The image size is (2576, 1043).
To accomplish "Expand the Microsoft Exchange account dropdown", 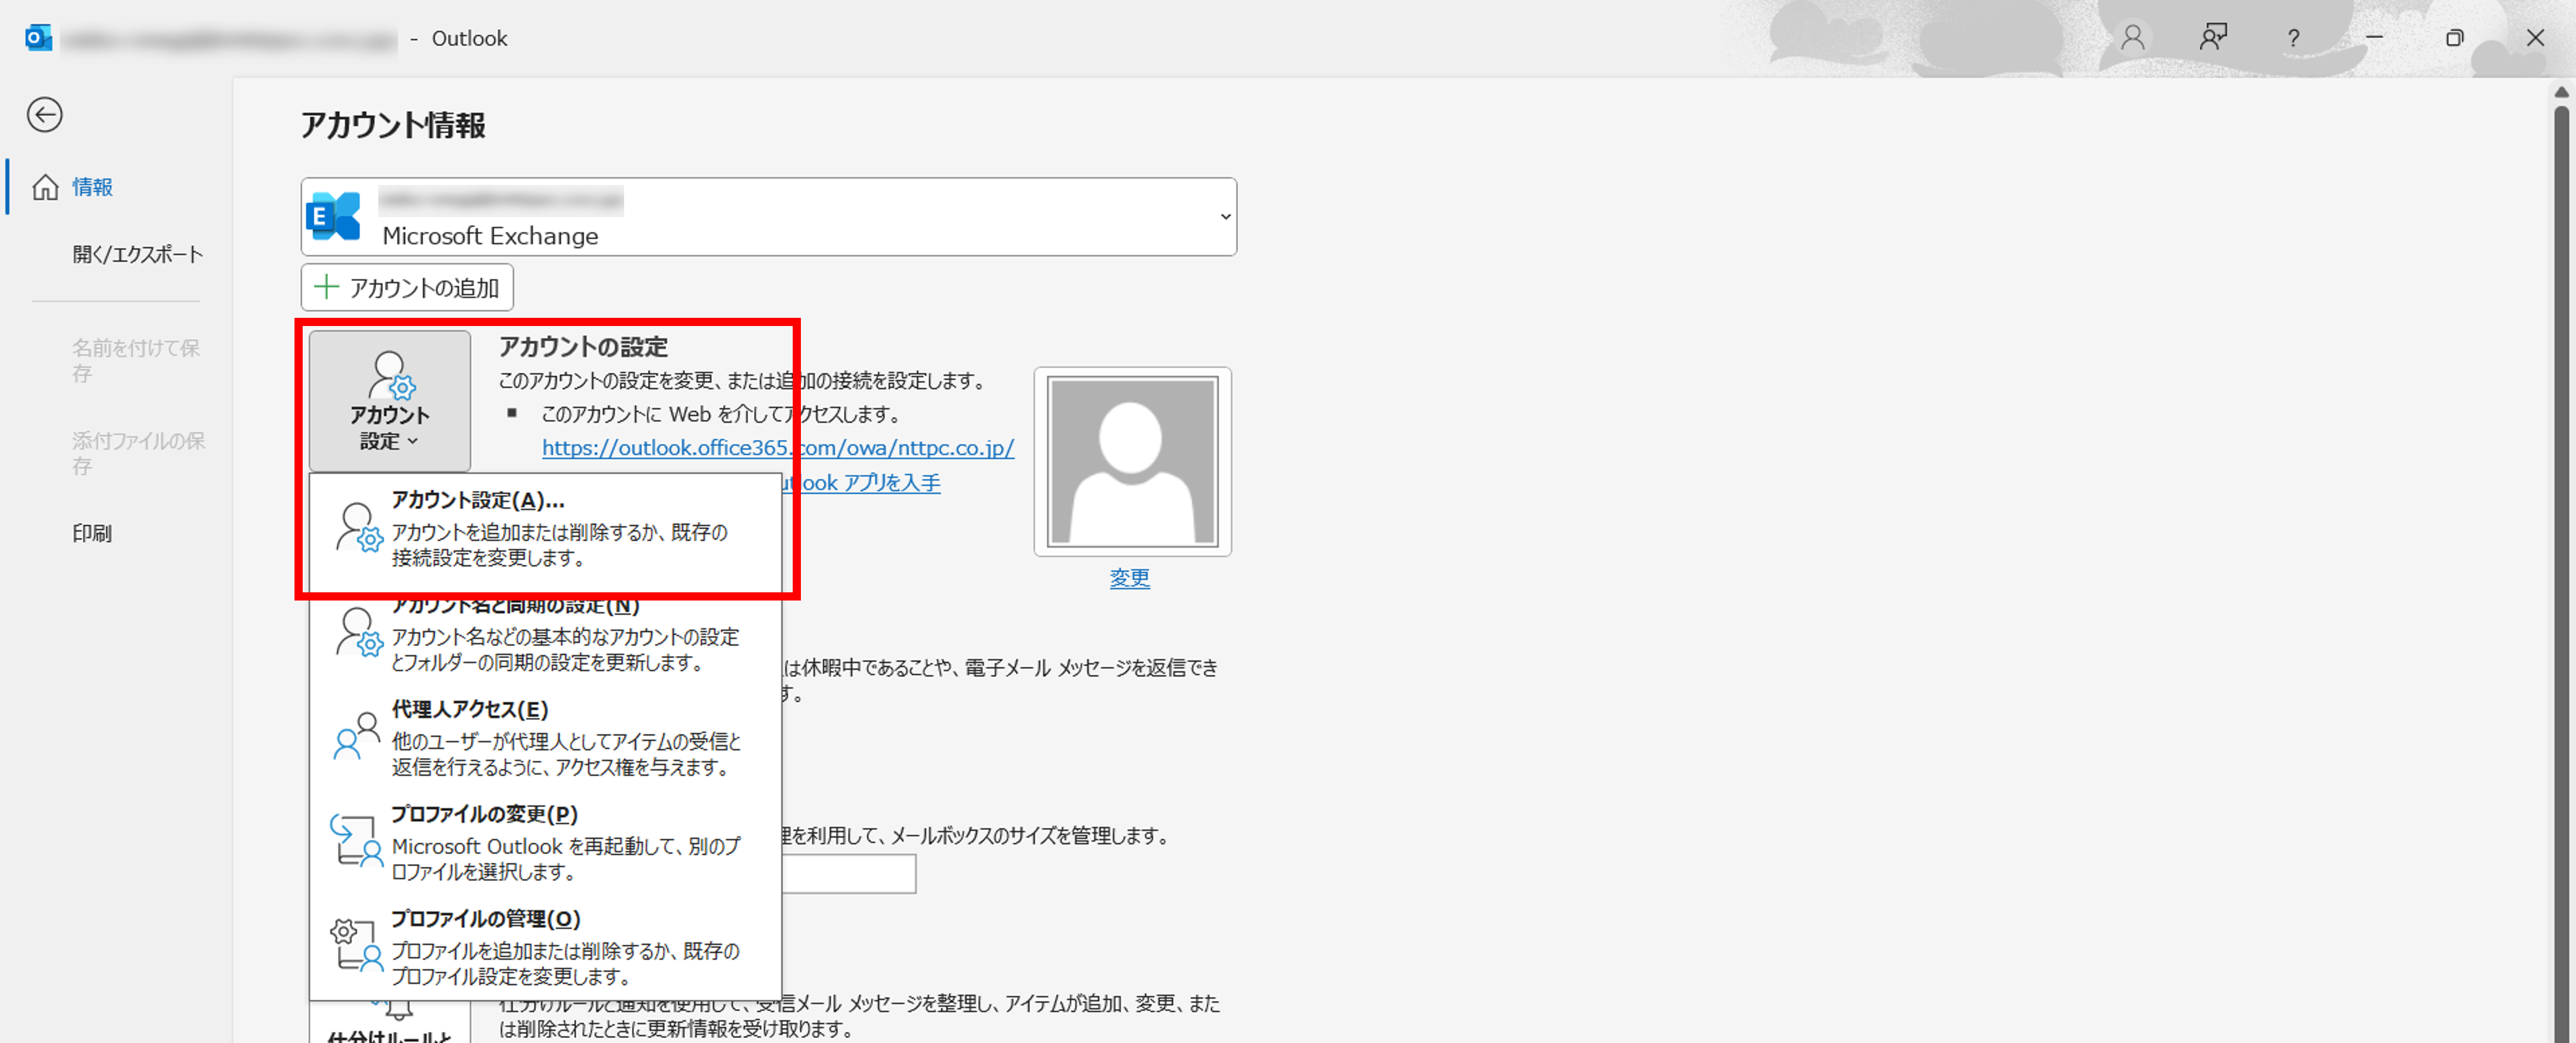I will pyautogui.click(x=1225, y=216).
